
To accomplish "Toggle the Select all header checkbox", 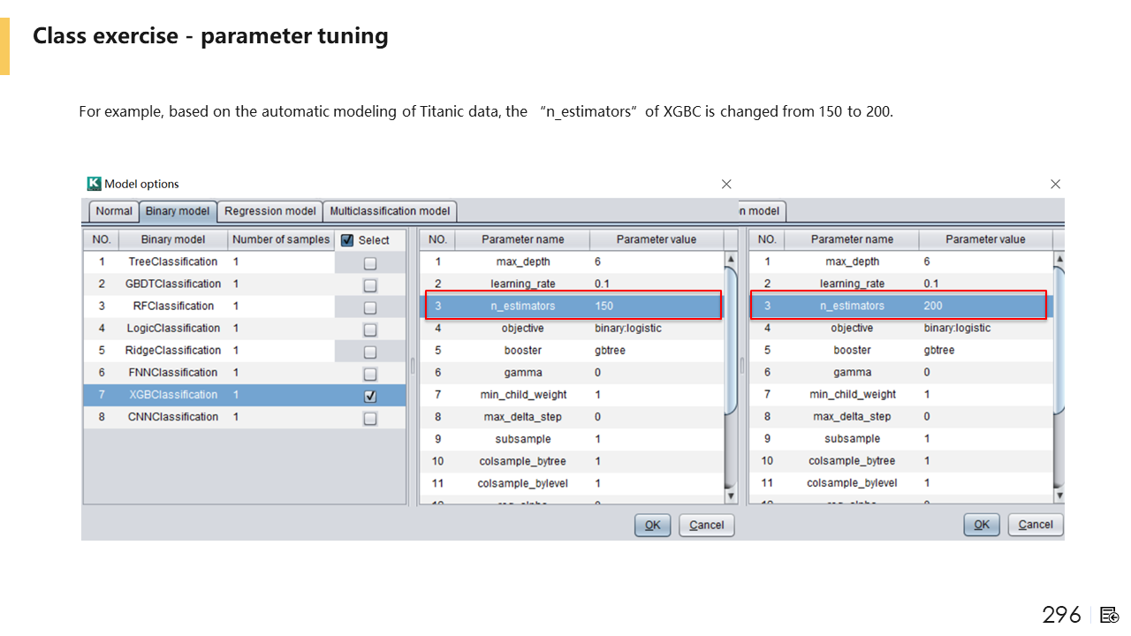I will 347,240.
